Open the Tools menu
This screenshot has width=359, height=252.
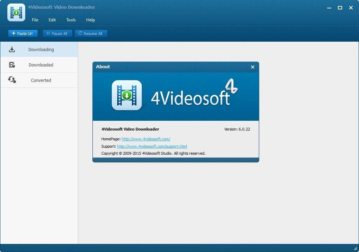(x=71, y=20)
